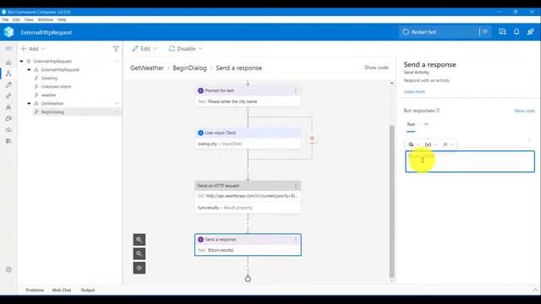This screenshot has width=541, height=304.
Task: Open the Window menu
Action: (45, 19)
